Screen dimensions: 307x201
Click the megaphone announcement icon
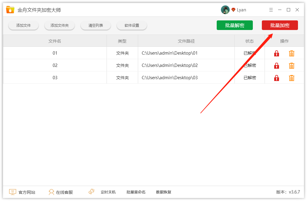91,191
